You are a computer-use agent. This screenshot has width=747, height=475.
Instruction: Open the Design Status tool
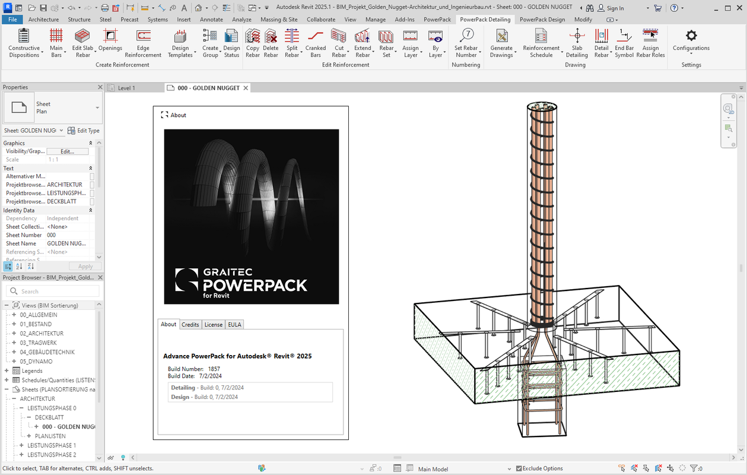pos(231,43)
